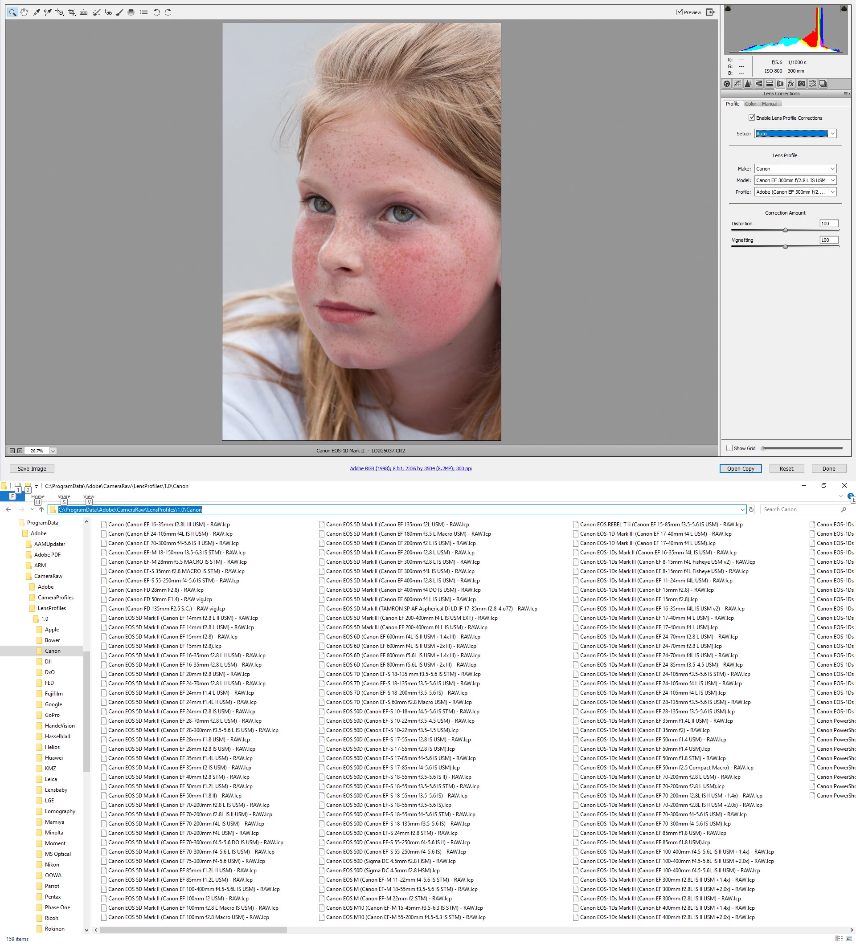The width and height of the screenshot is (856, 944).
Task: Open the lens Model dropdown
Action: click(x=795, y=180)
